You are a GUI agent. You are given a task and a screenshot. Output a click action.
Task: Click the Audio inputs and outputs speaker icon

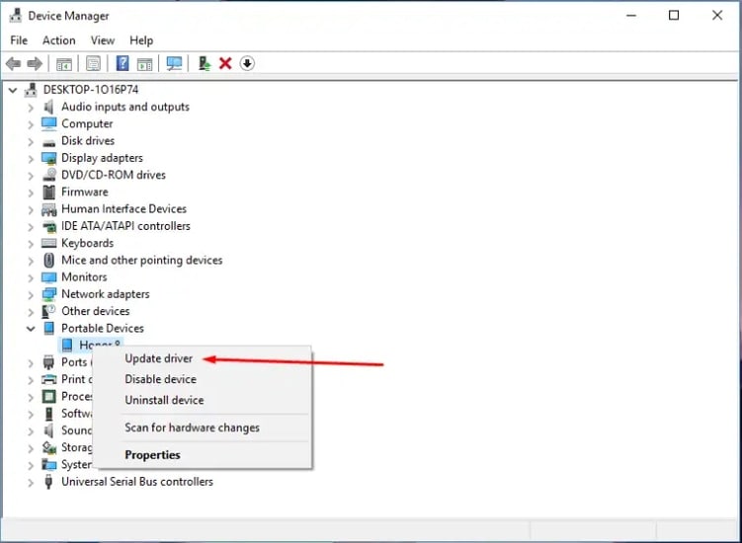[48, 107]
